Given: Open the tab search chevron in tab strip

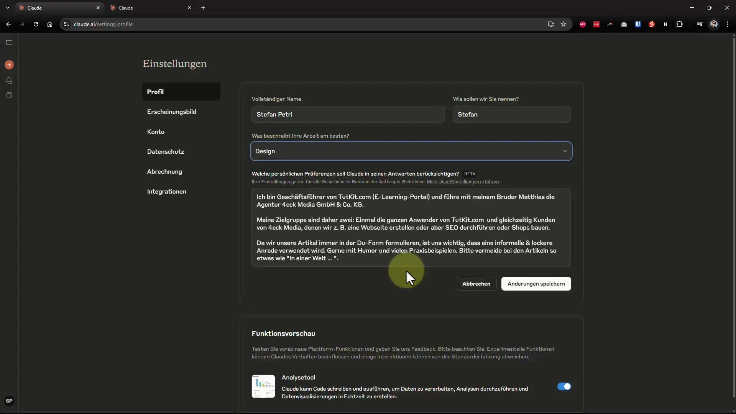Looking at the screenshot, I should click(7, 8).
